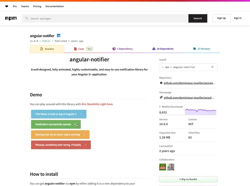Focus the Search packages input field
This screenshot has width=250, height=186.
point(105,18)
